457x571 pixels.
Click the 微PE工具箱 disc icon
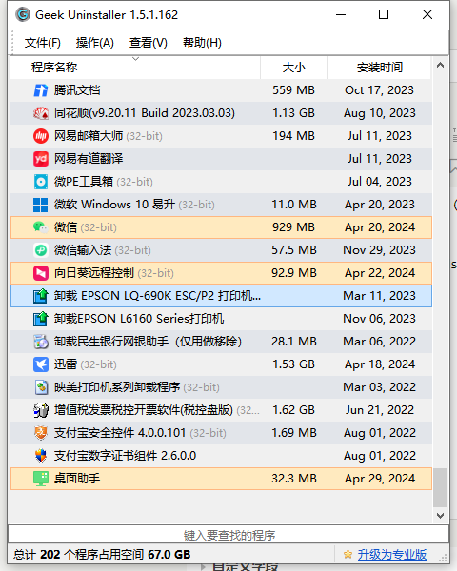(40, 182)
